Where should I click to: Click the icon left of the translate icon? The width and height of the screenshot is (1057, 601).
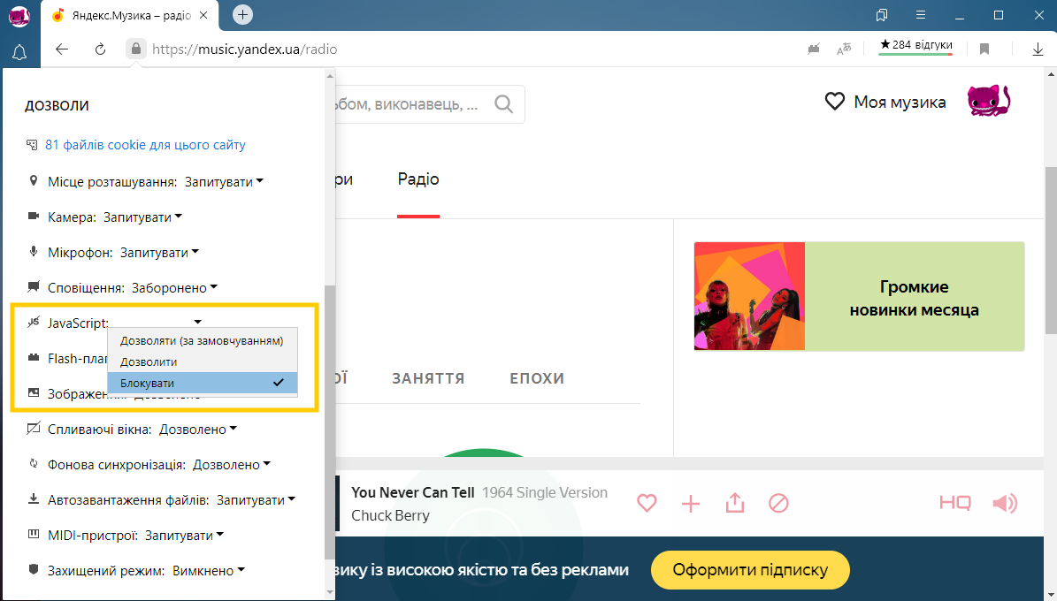click(814, 49)
